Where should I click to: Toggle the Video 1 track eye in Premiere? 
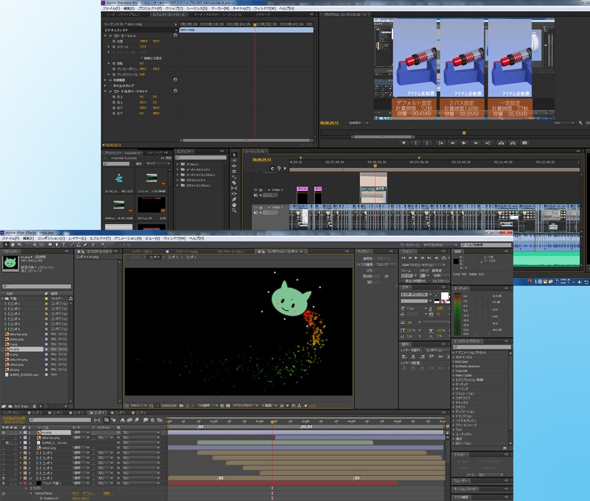pyautogui.click(x=255, y=207)
